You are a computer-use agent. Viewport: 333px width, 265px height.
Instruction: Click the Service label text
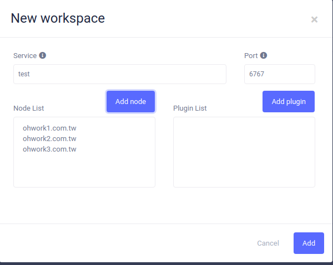coord(25,56)
